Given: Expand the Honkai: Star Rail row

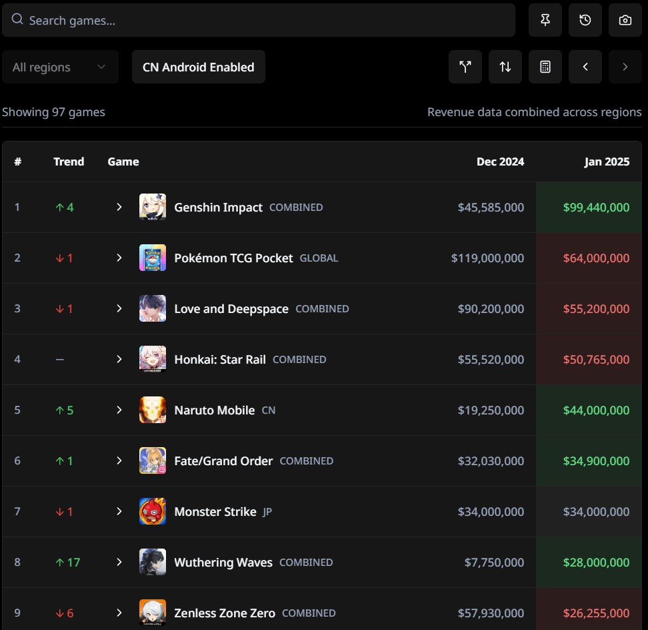Looking at the screenshot, I should pos(119,359).
